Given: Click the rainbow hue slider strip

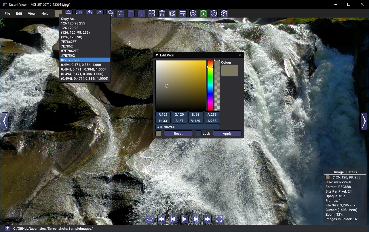Looking at the screenshot, I should (210, 85).
